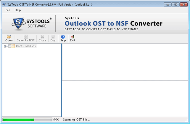190x124 pixels.
Task: Click the 64% progress value
Action: 56,120
